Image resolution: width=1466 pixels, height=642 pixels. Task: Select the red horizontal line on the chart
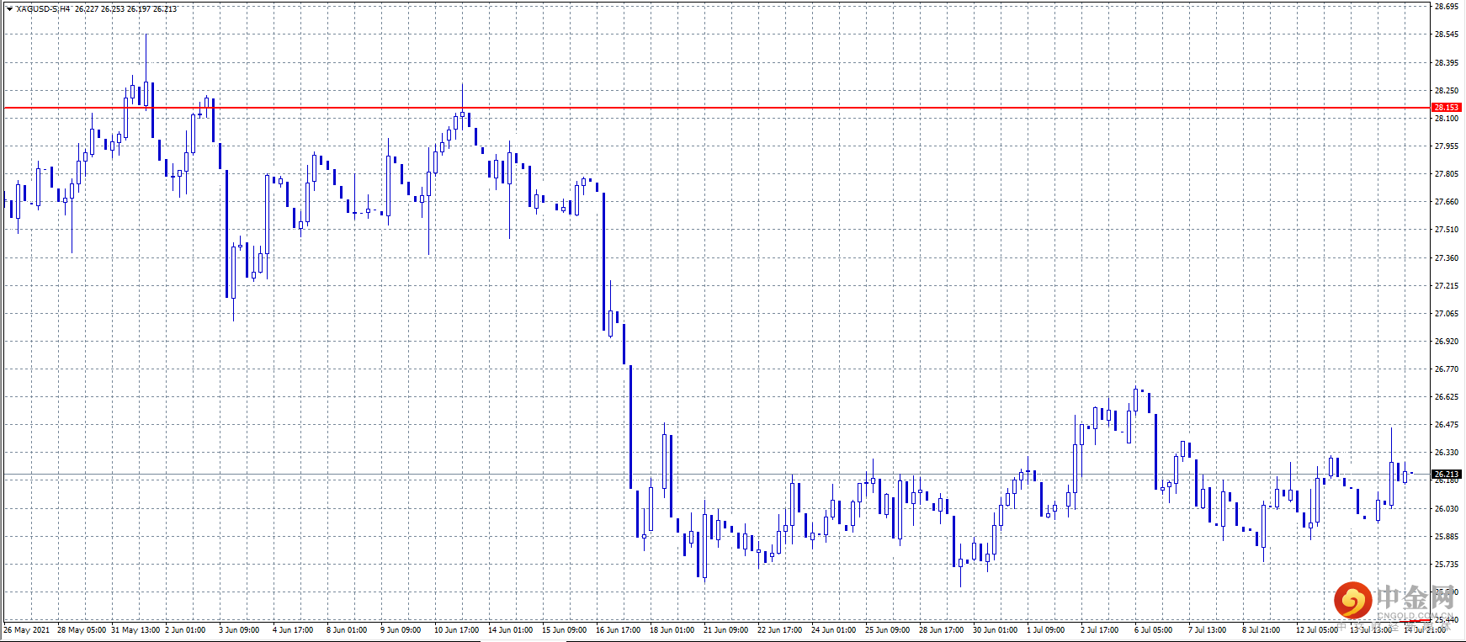[x=715, y=108]
